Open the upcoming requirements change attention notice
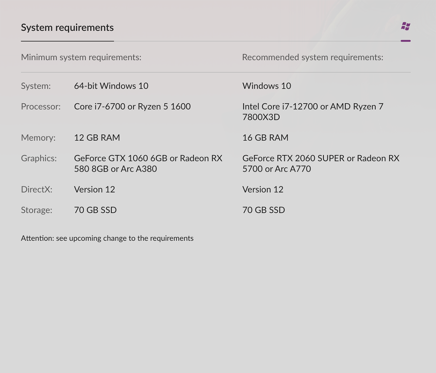Viewport: 436px width, 373px height. coord(107,238)
